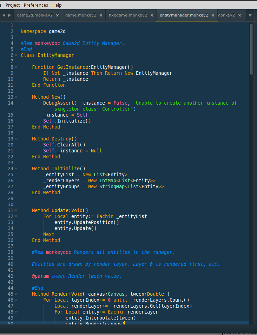257x335 pixels.
Task: Click the editor's vertical scrollbar handle
Action: (251, 48)
